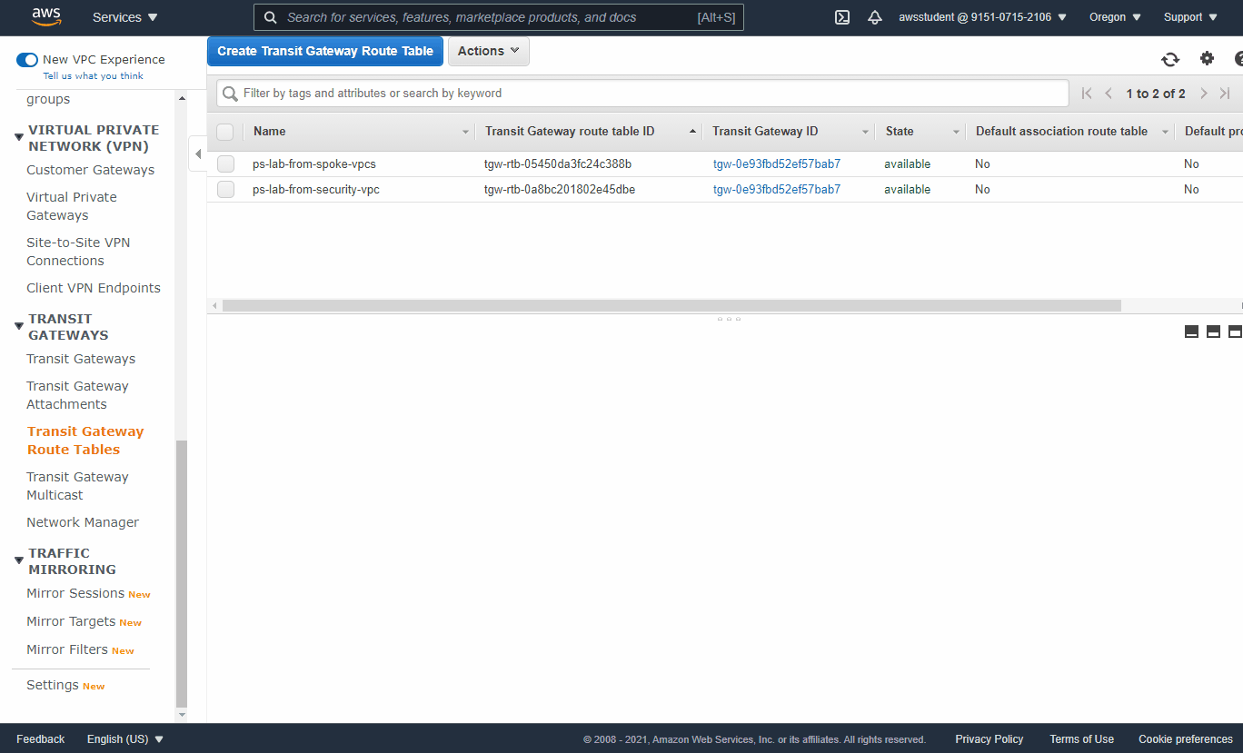Toggle the New VPC Experience switch
Image resolution: width=1243 pixels, height=753 pixels.
coord(27,60)
